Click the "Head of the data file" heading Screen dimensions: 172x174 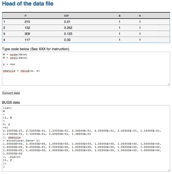[28, 4]
